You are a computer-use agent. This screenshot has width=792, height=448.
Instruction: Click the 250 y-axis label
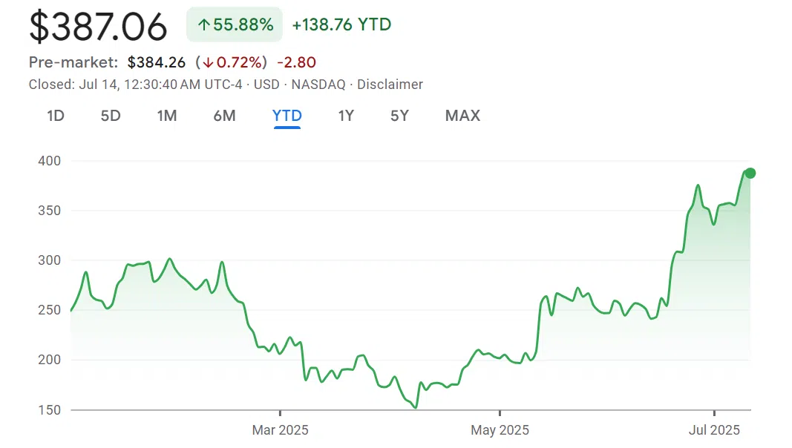pyautogui.click(x=50, y=310)
